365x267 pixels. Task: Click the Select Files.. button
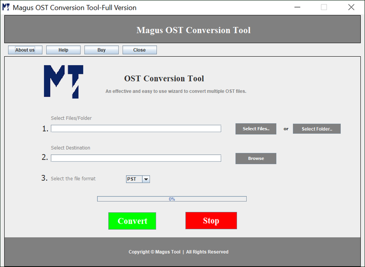[255, 129]
